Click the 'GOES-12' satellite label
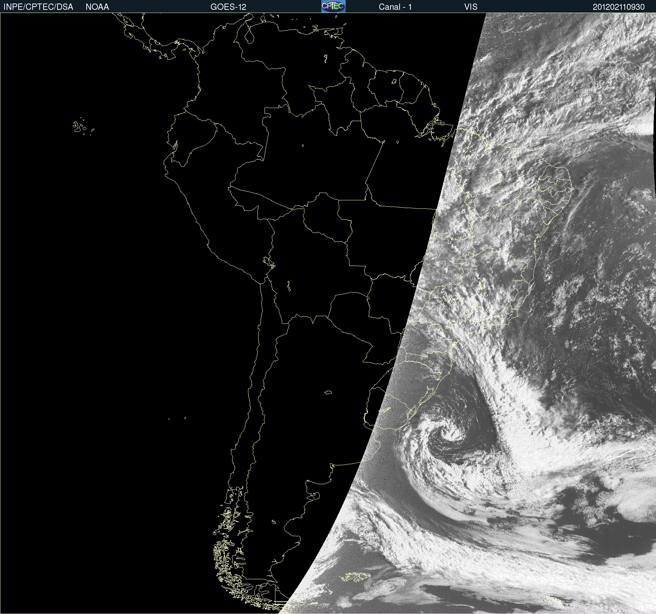656x614 pixels. pos(228,7)
